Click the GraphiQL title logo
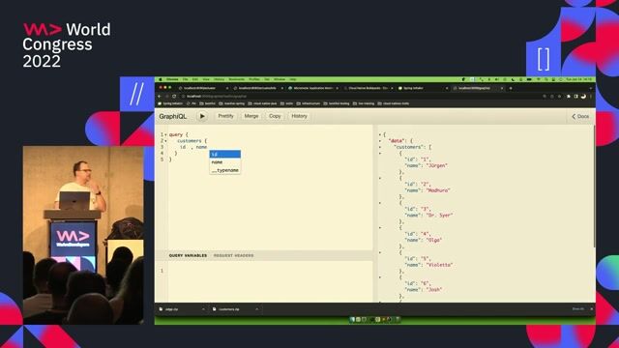The image size is (619, 348). pos(173,116)
